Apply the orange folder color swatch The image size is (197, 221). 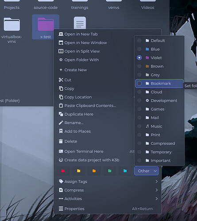pos(94,171)
